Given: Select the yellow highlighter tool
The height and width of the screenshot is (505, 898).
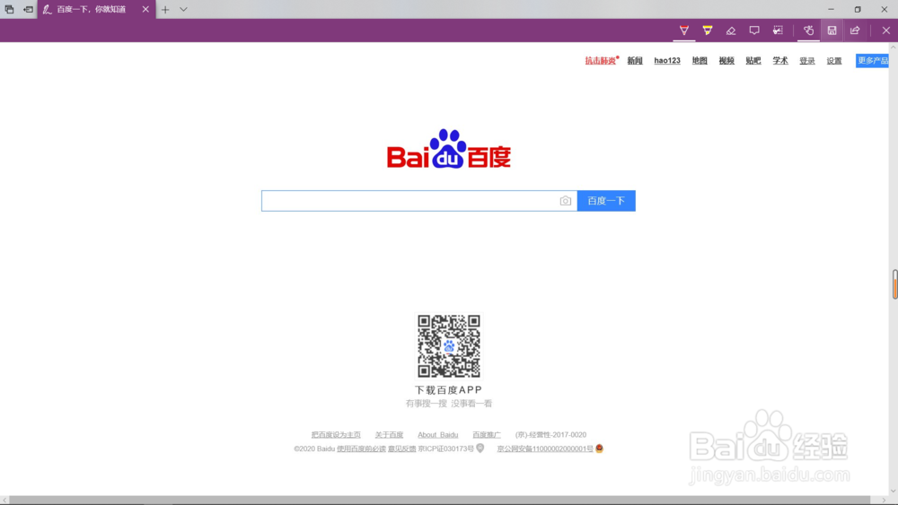Looking at the screenshot, I should [708, 30].
